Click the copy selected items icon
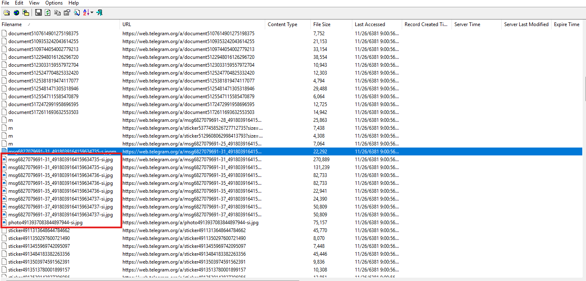The width and height of the screenshot is (586, 281). (57, 13)
